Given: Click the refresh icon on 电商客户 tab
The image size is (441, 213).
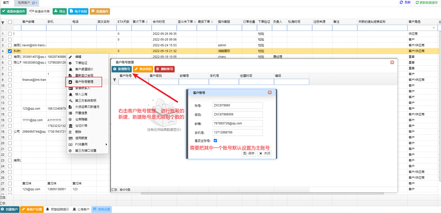Looking at the screenshot, I should coord(33,3).
